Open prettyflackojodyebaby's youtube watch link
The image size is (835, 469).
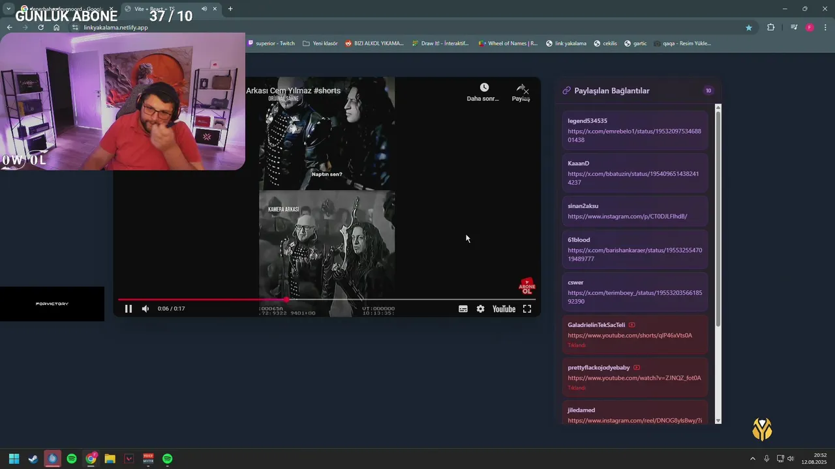click(x=635, y=378)
